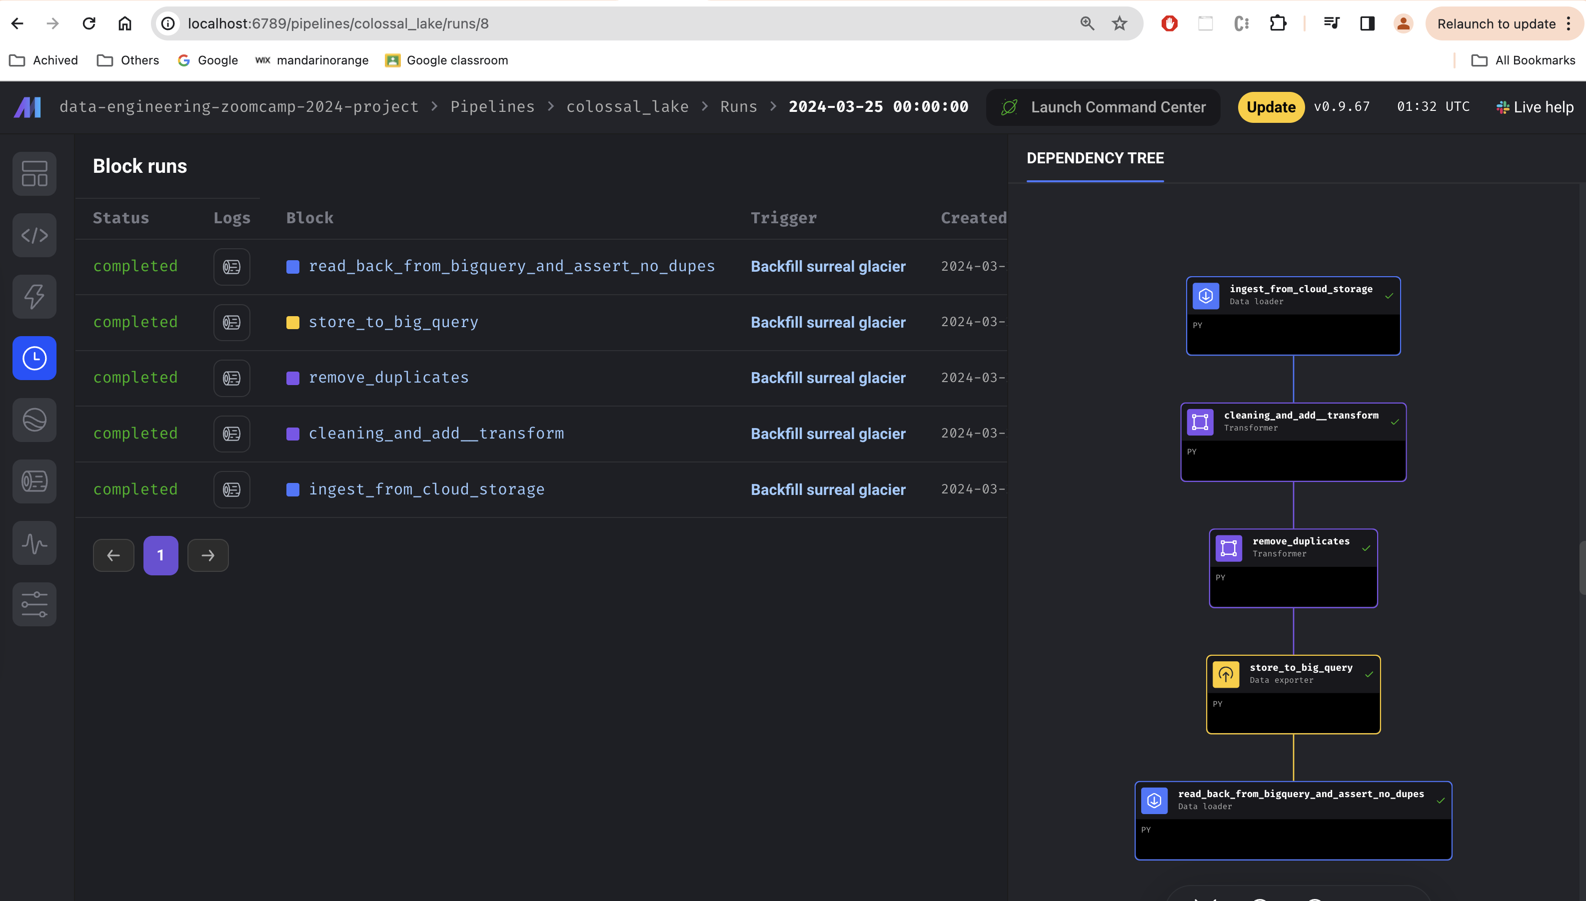Open the Chrome three-dot menu

(1570, 23)
